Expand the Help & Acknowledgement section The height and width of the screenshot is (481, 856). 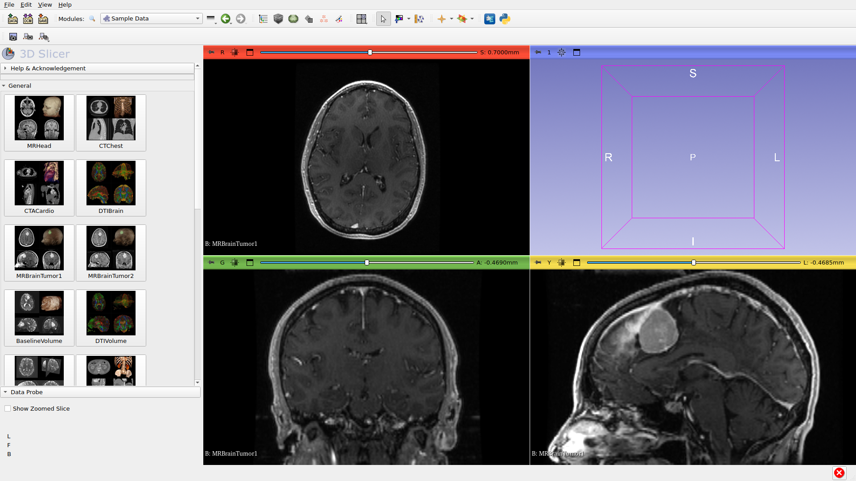pyautogui.click(x=48, y=68)
